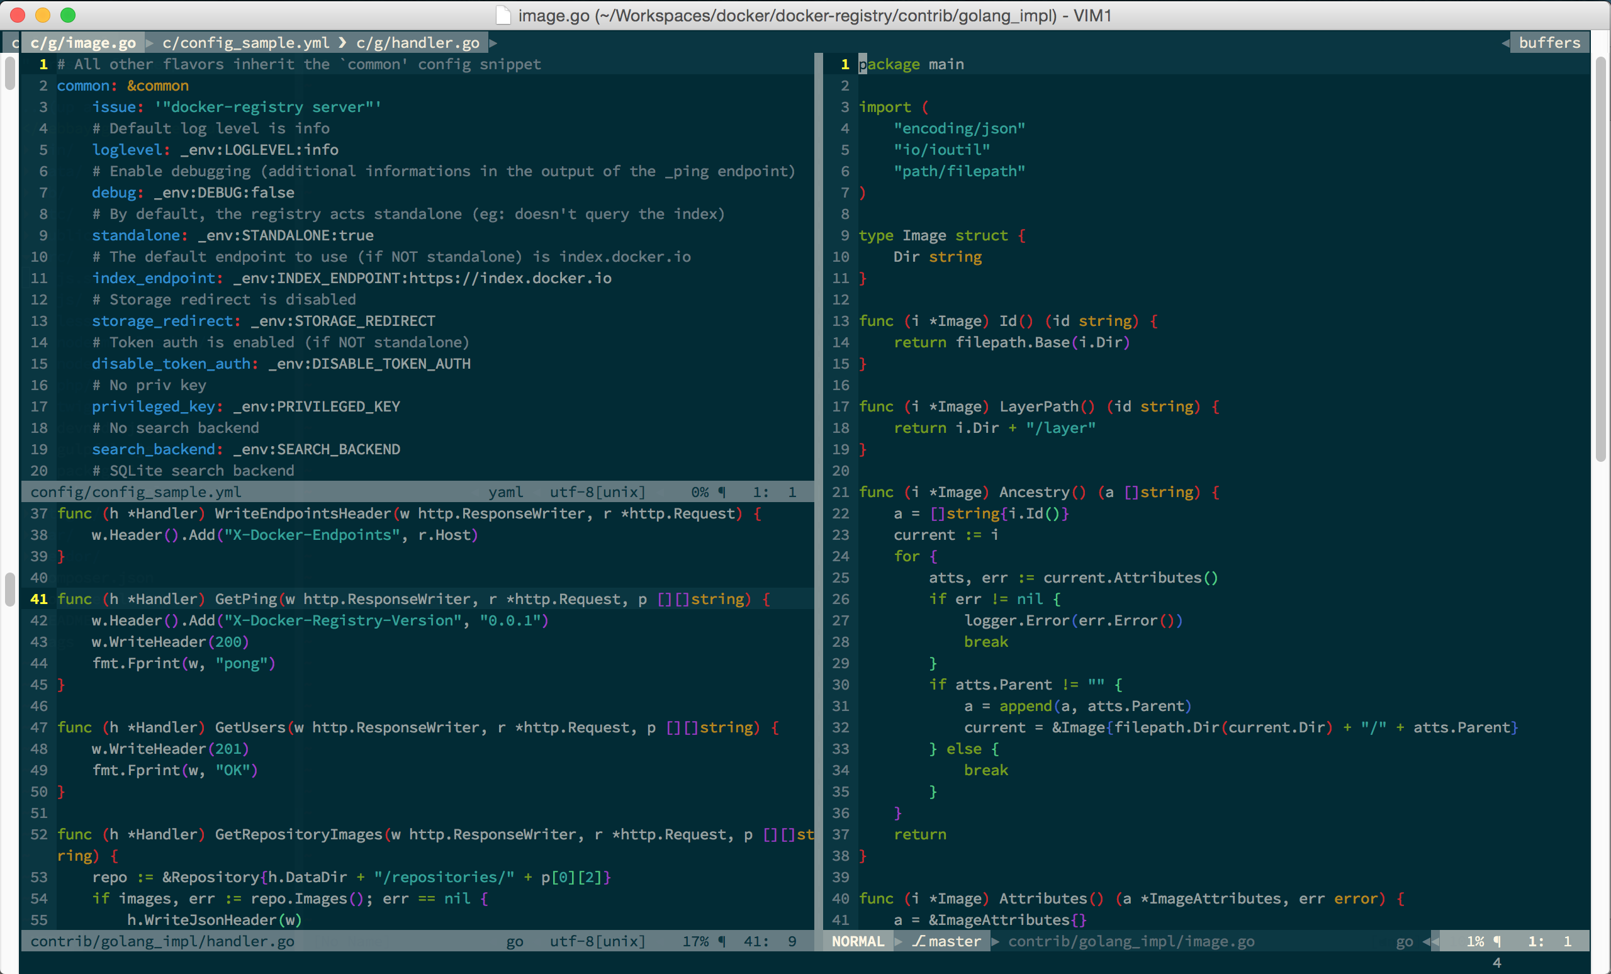Click the arrow separator after handler.go tab
This screenshot has width=1611, height=974.
493,43
